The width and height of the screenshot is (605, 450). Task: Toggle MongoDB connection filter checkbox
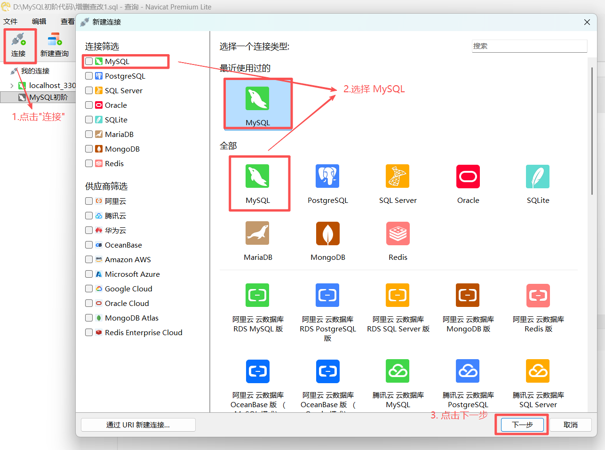(x=89, y=149)
